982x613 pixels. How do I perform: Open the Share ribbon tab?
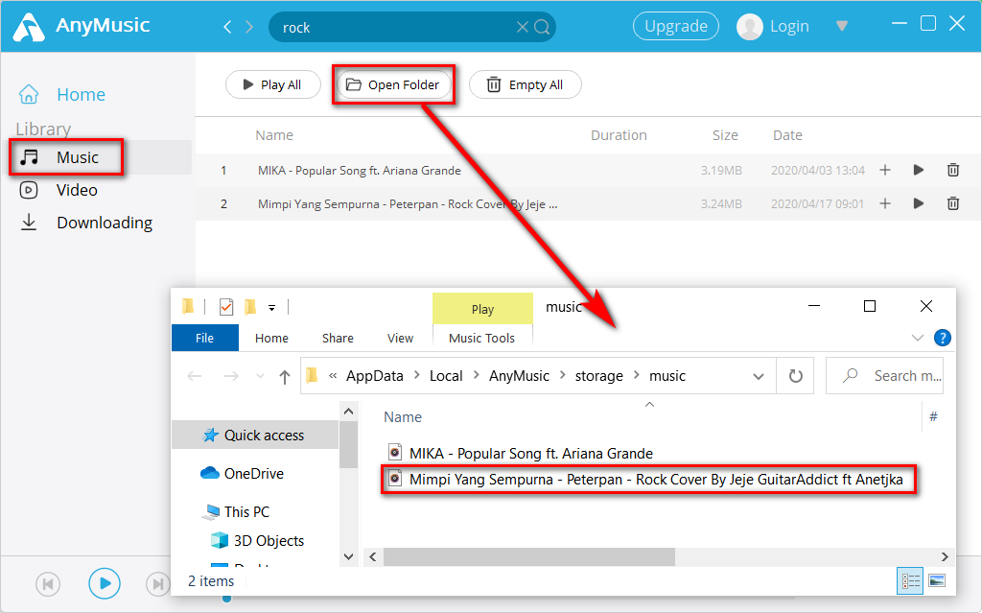tap(338, 338)
